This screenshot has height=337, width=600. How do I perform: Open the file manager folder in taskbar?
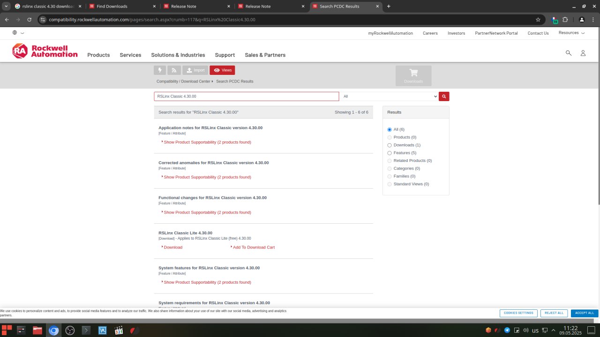coord(37,330)
